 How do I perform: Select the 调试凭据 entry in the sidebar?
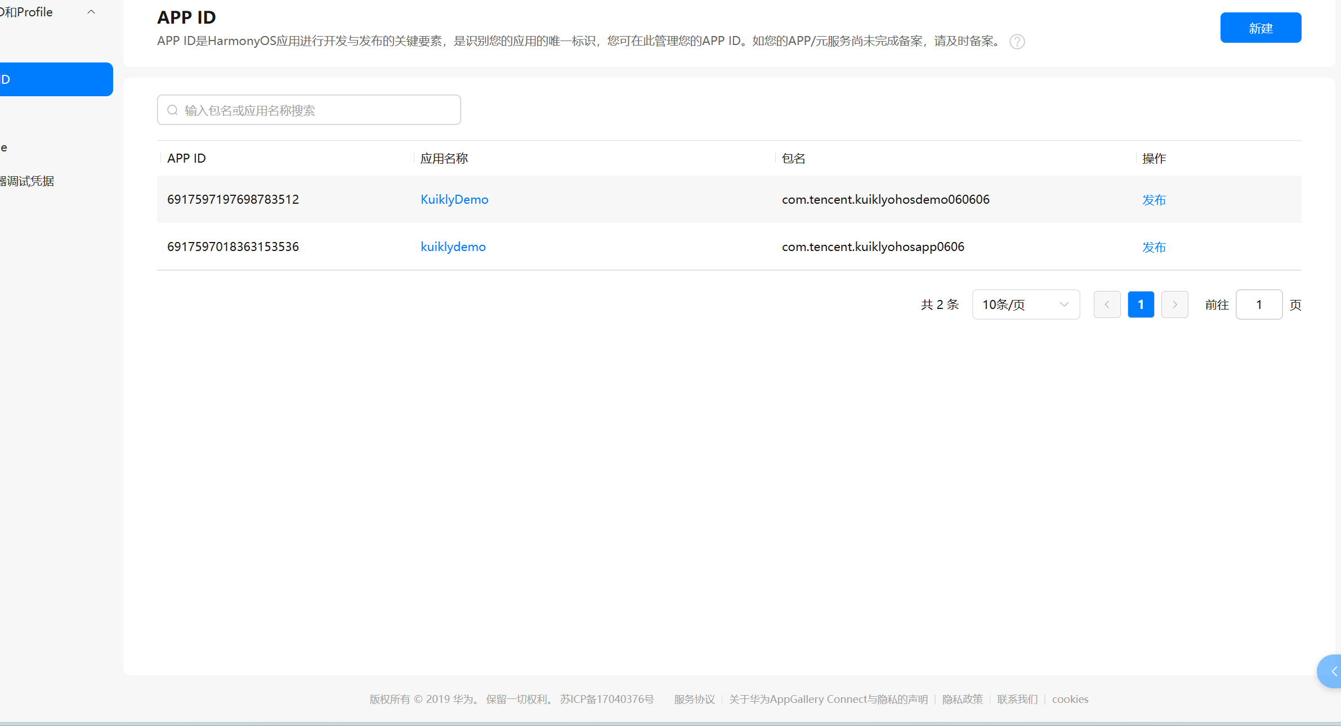27,181
